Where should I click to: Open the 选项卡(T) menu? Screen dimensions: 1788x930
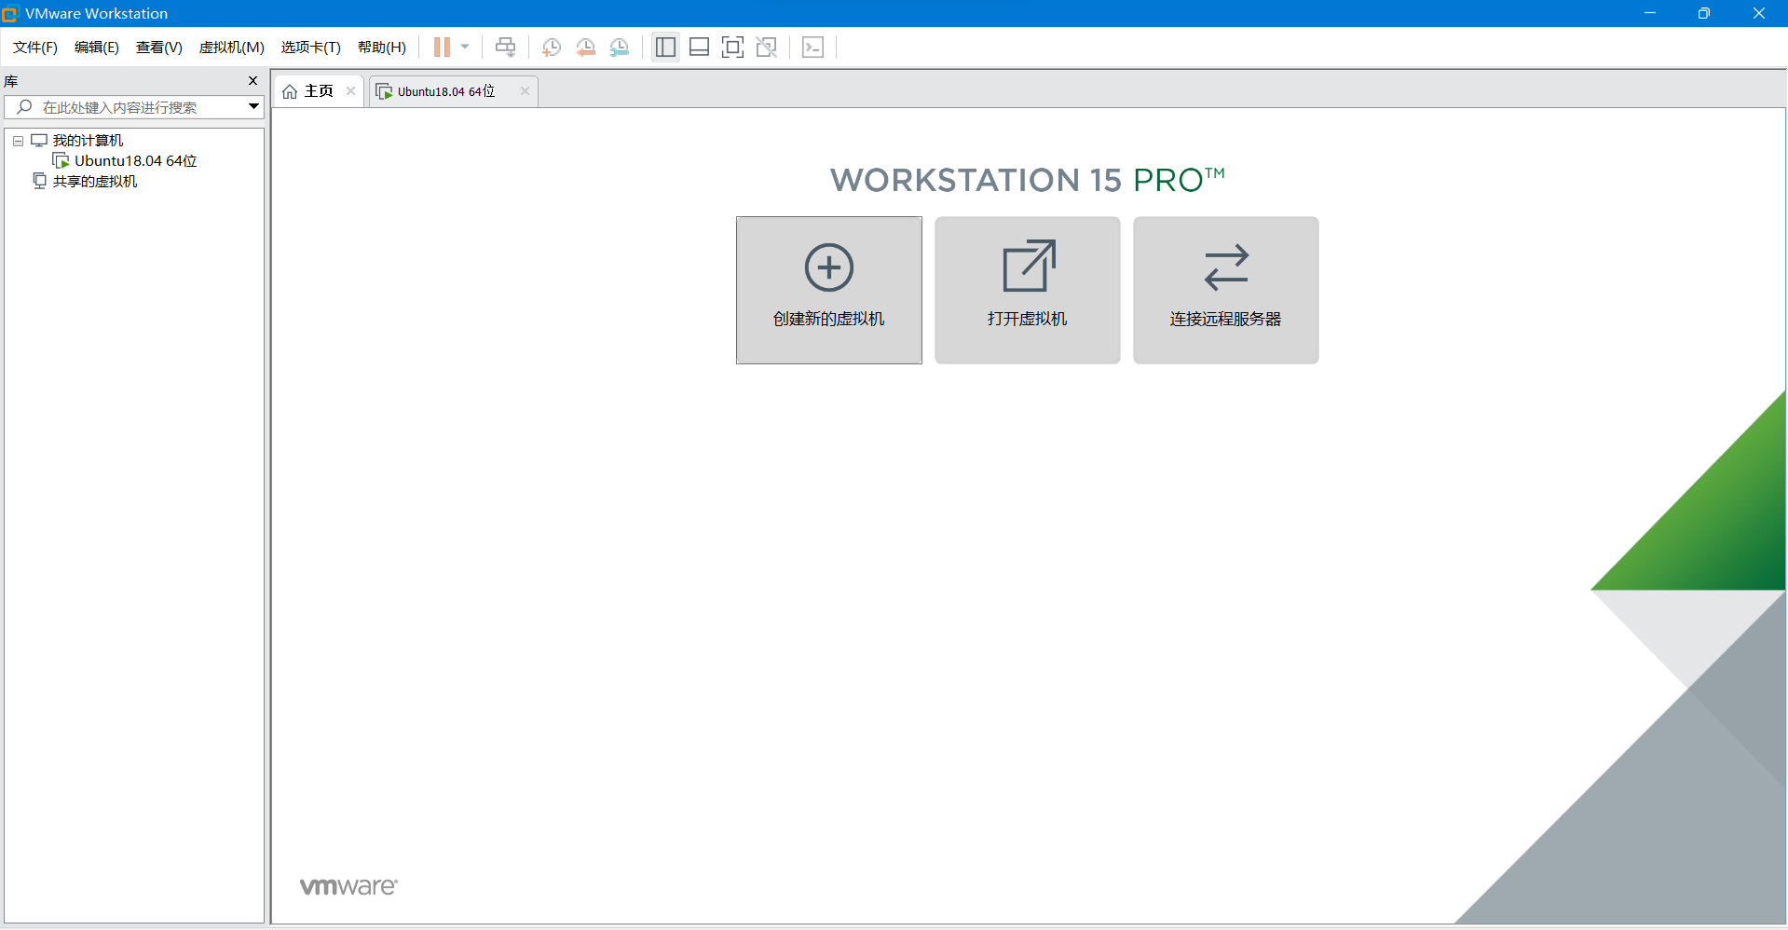(311, 48)
